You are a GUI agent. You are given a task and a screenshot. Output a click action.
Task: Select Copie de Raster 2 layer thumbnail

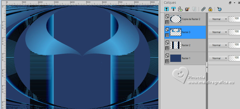(176, 19)
